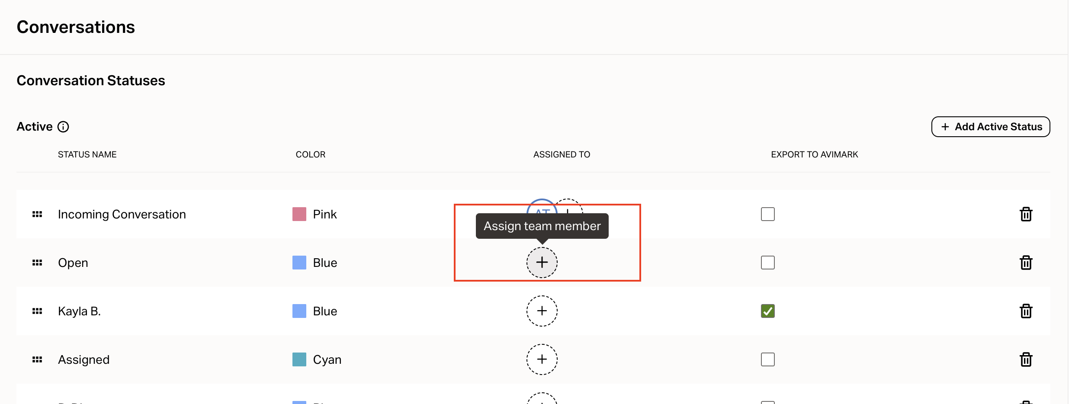Select the grip icon for Assigned

[x=37, y=359]
